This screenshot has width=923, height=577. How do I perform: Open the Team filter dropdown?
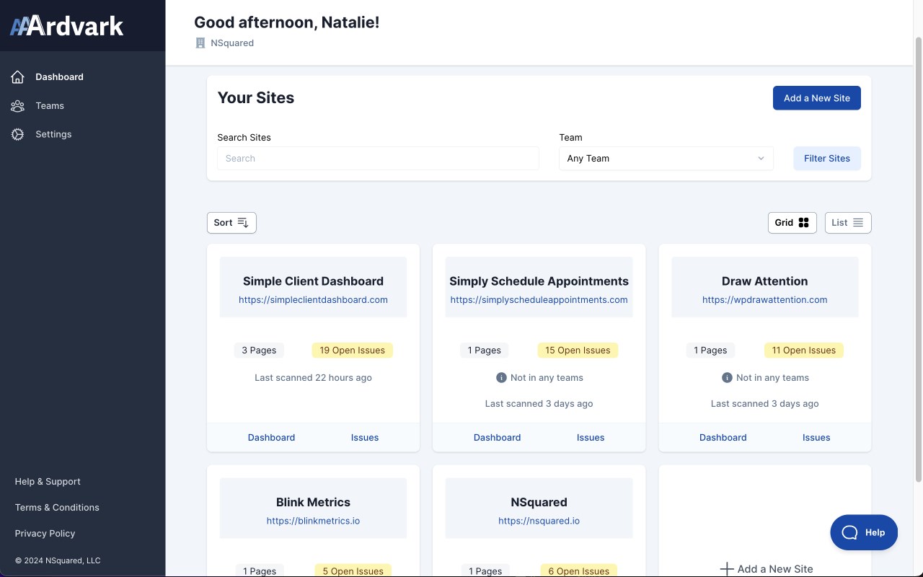[666, 159]
